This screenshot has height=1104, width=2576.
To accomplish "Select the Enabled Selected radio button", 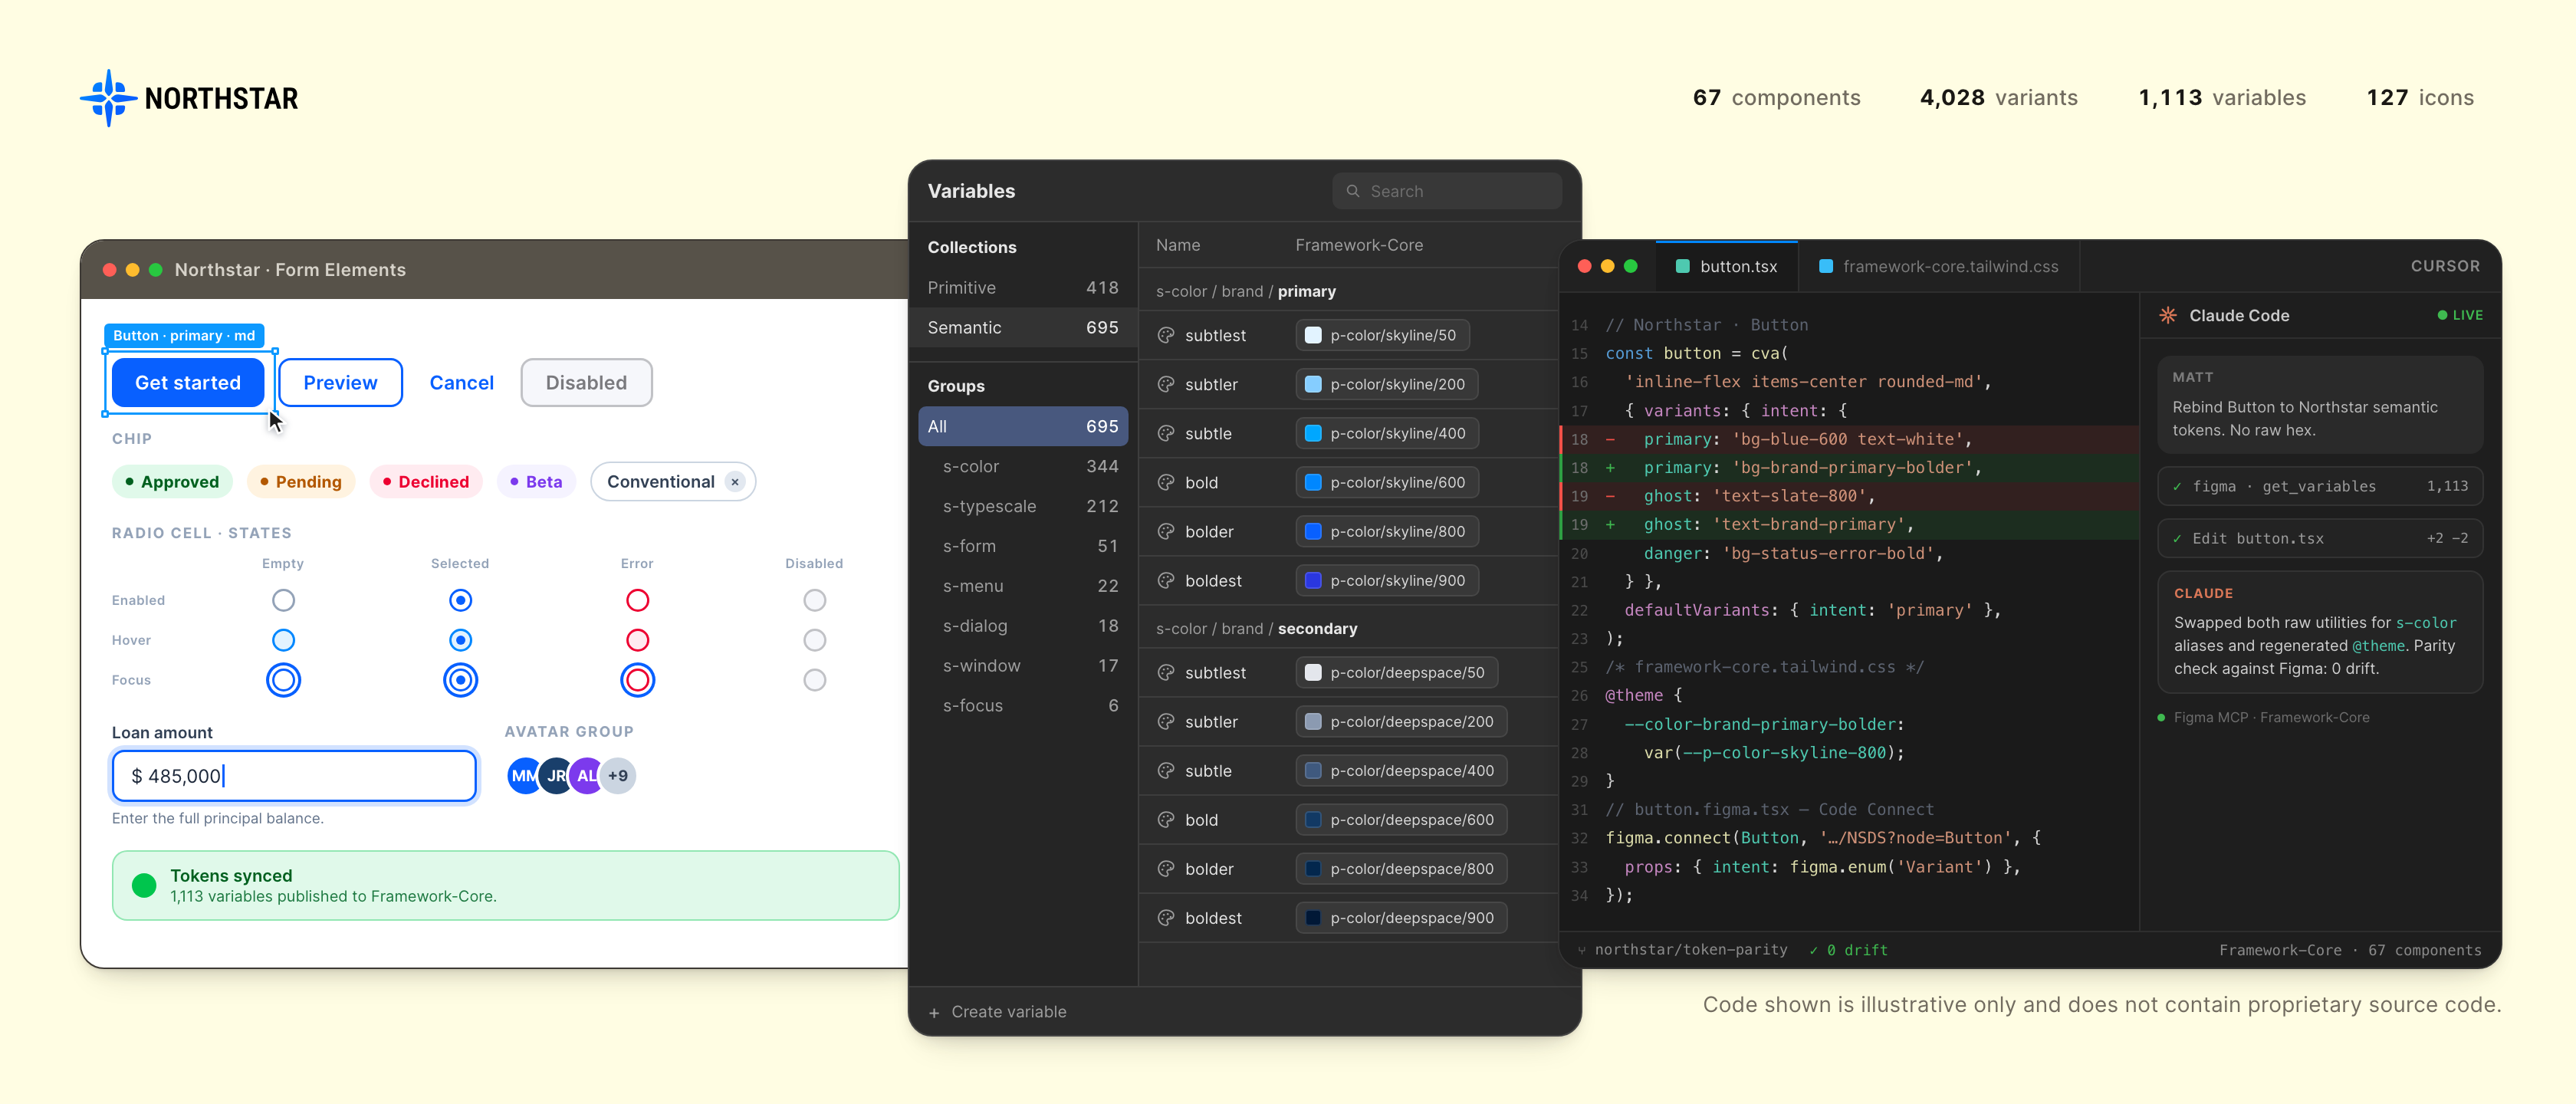I will click(460, 600).
